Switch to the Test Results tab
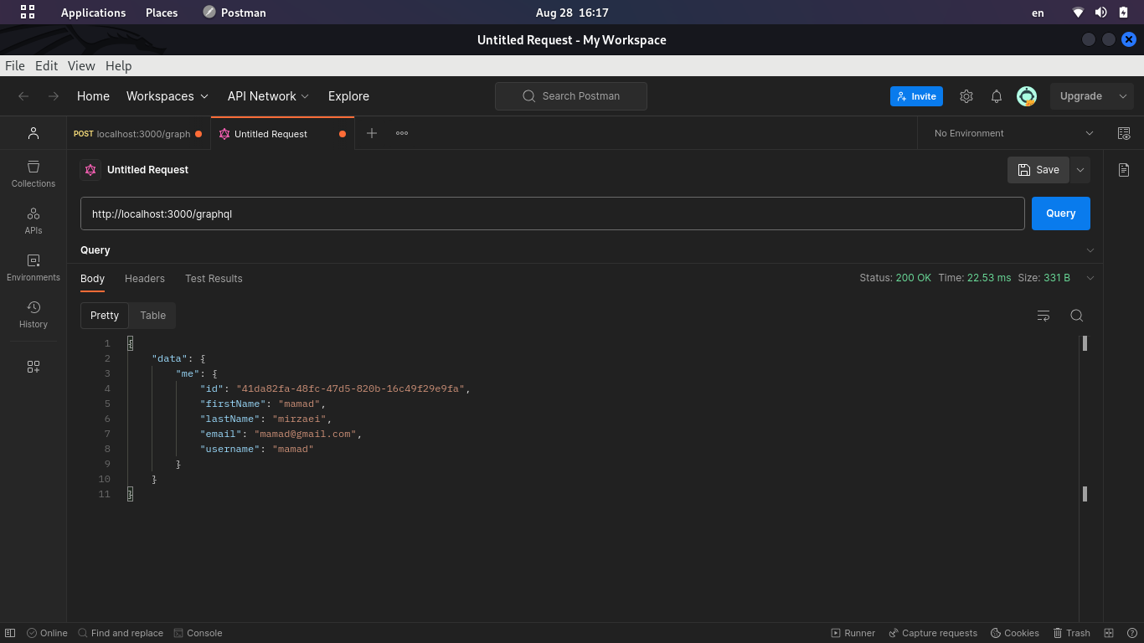The image size is (1144, 643). (x=214, y=279)
